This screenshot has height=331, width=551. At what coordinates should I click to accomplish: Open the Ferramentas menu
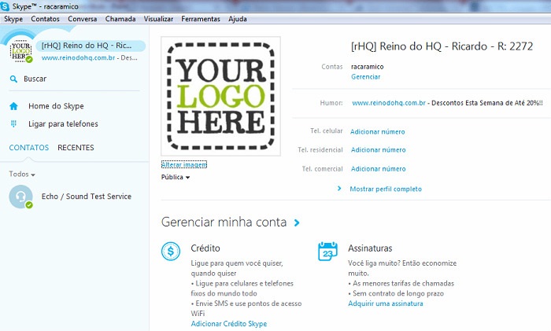201,19
